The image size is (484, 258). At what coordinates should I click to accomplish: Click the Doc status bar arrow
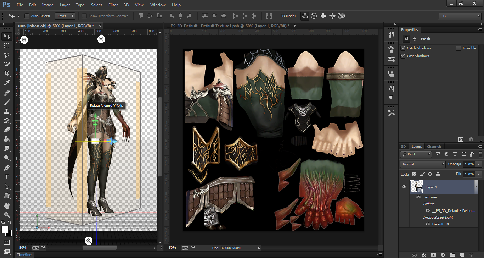click(259, 248)
